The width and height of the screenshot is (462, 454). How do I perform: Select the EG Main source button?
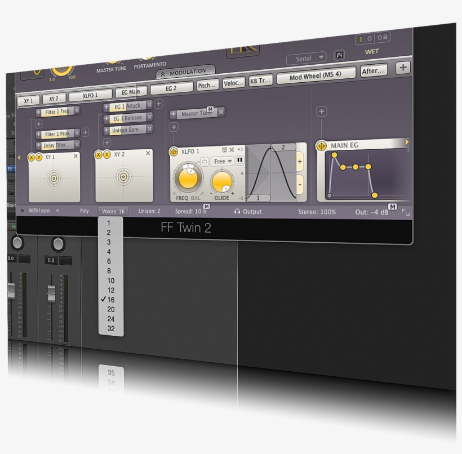(131, 92)
